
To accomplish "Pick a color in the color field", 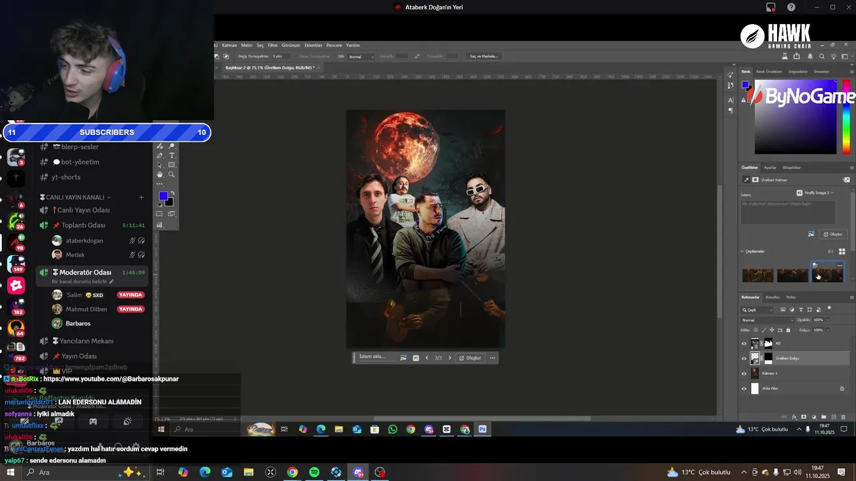I will [795, 118].
